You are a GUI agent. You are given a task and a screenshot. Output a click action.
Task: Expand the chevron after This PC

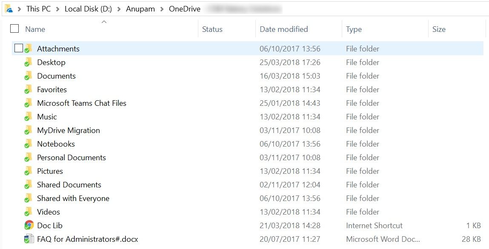click(58, 9)
